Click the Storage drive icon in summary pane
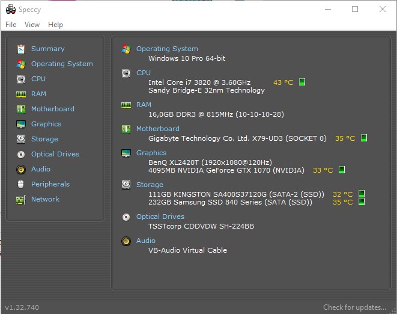The image size is (397, 314). click(x=126, y=185)
